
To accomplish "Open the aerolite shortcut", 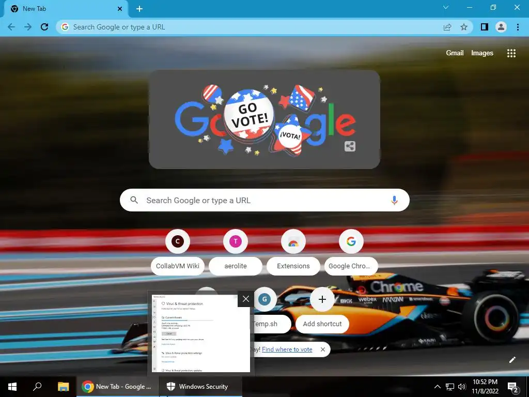I will click(236, 252).
